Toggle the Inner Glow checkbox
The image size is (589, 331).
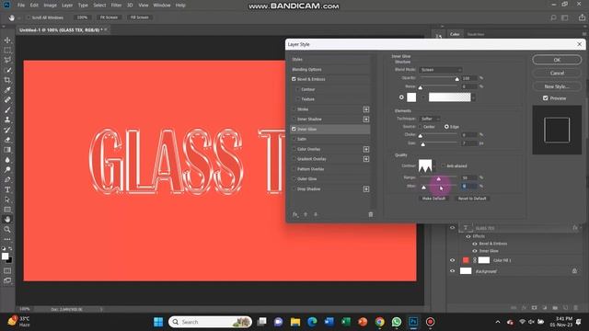[x=294, y=129]
